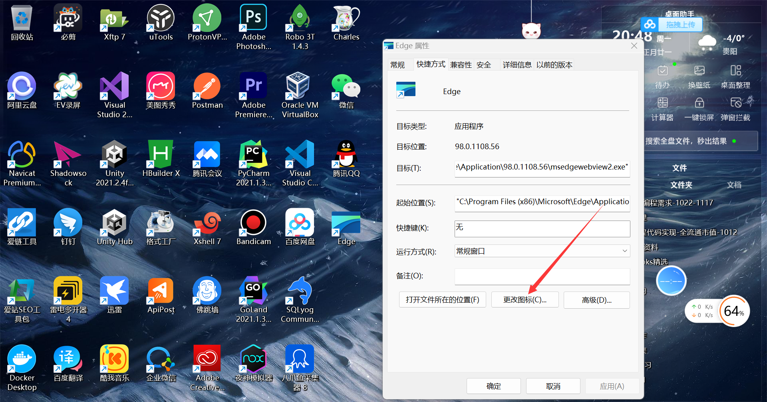Open PyCharm 2021.1.3

(x=253, y=159)
